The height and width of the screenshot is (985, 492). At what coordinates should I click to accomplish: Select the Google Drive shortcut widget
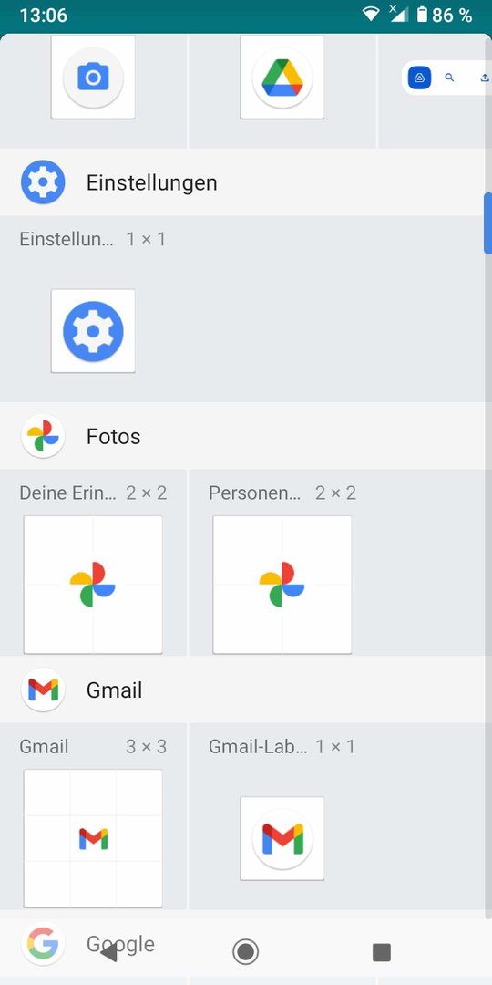click(x=282, y=78)
